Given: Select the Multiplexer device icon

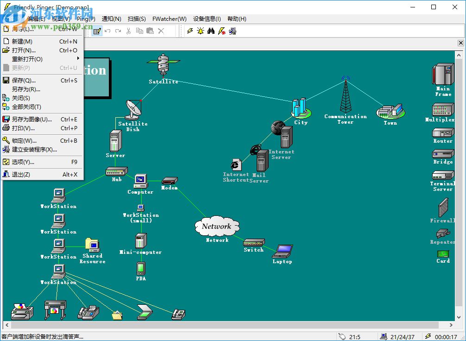Looking at the screenshot, I should click(x=443, y=109).
